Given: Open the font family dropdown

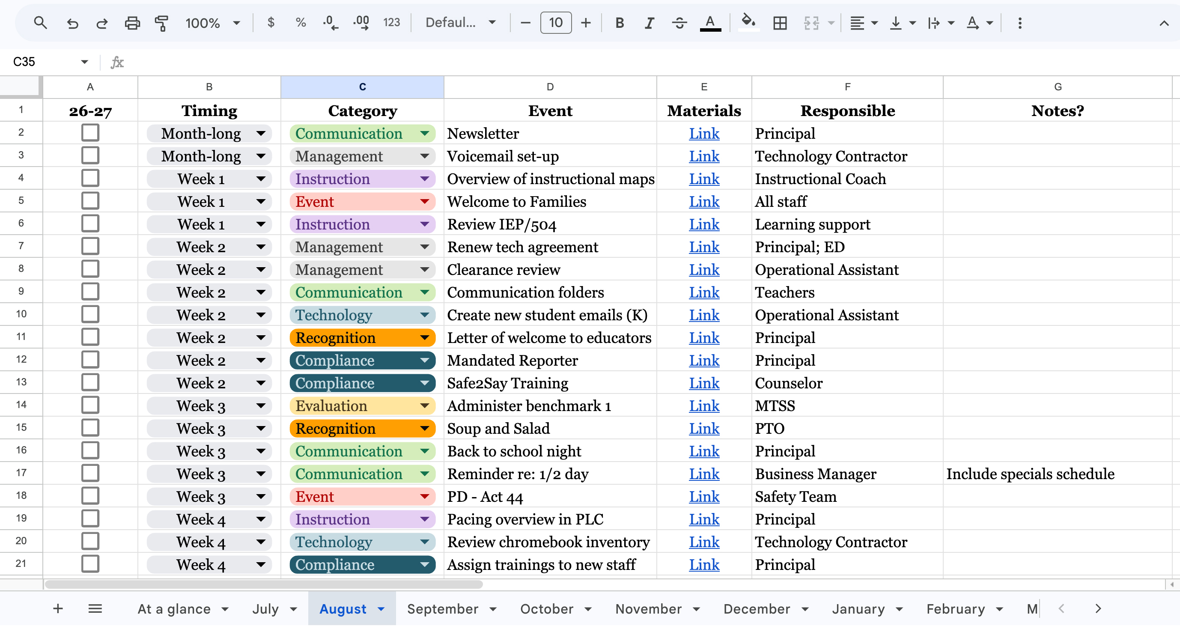Looking at the screenshot, I should (x=460, y=22).
